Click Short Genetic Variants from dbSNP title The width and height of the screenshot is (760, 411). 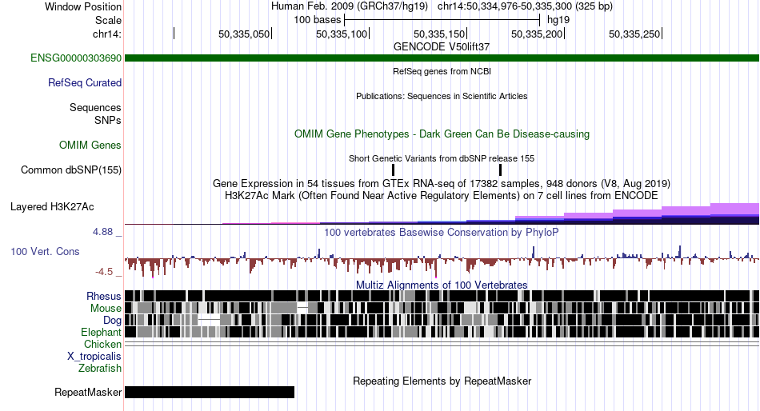(442, 158)
